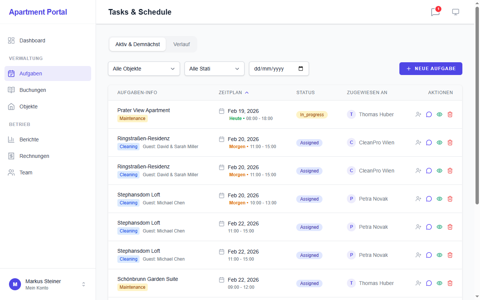Click the monitor display icon in header
Viewport: 480px width, 300px height.
pos(456,12)
